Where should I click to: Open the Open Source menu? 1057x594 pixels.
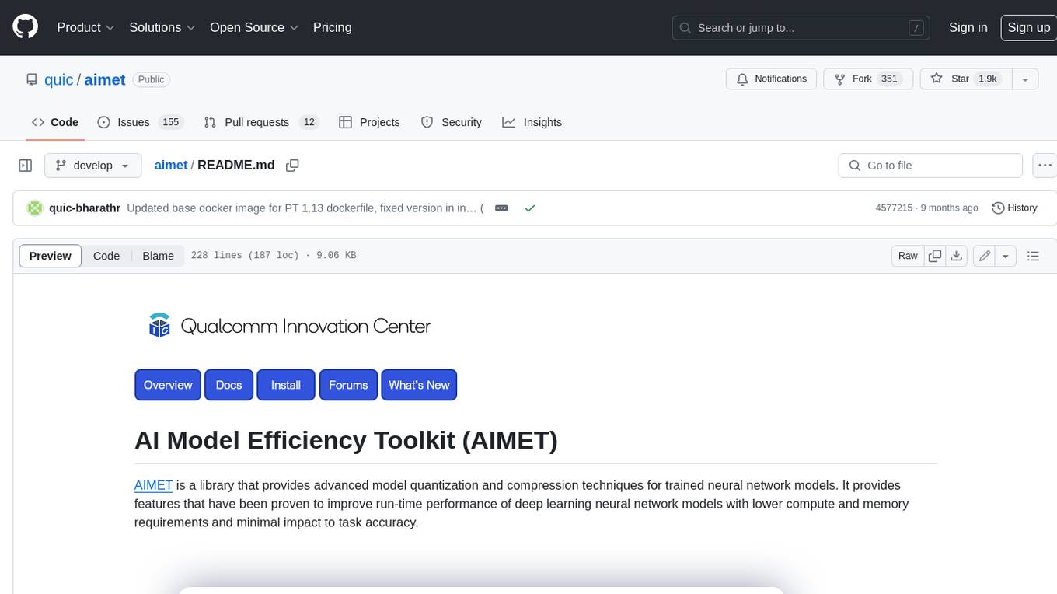(x=254, y=27)
